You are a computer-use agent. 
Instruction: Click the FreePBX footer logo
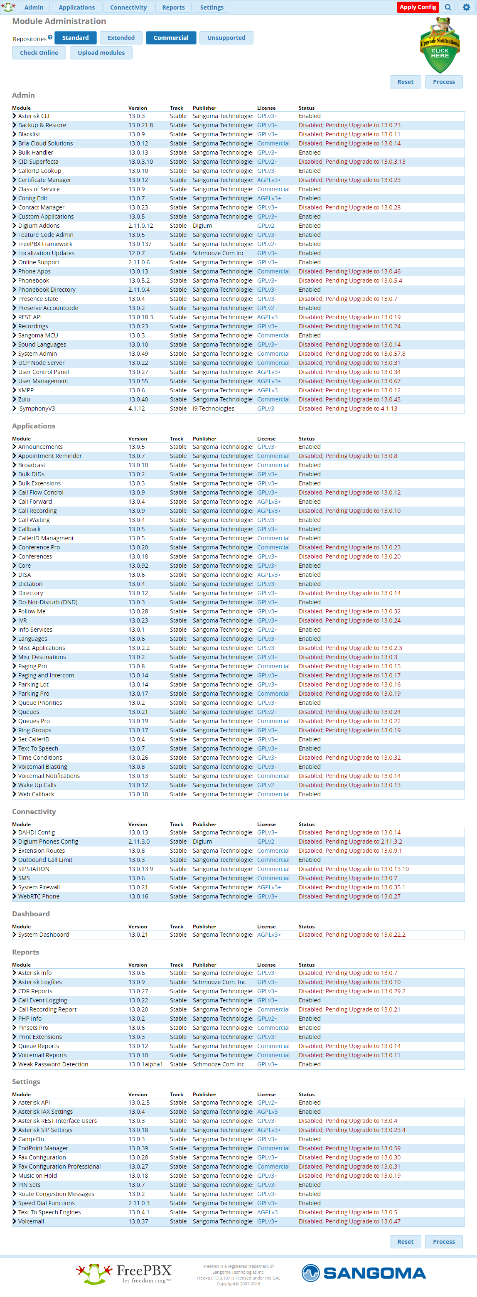click(x=124, y=1274)
